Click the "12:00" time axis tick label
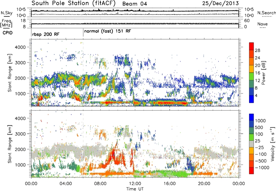Screen dimensions: 276x191 tap(135, 184)
